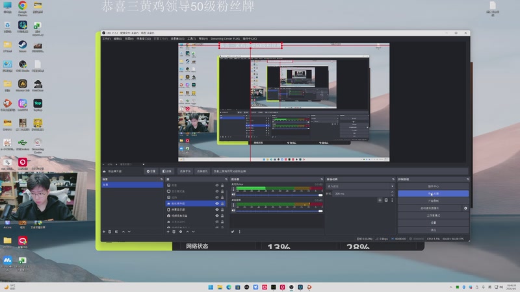Viewport: 520px width, 292px height.
Task: Open the 文件(F) File menu
Action: (107, 39)
